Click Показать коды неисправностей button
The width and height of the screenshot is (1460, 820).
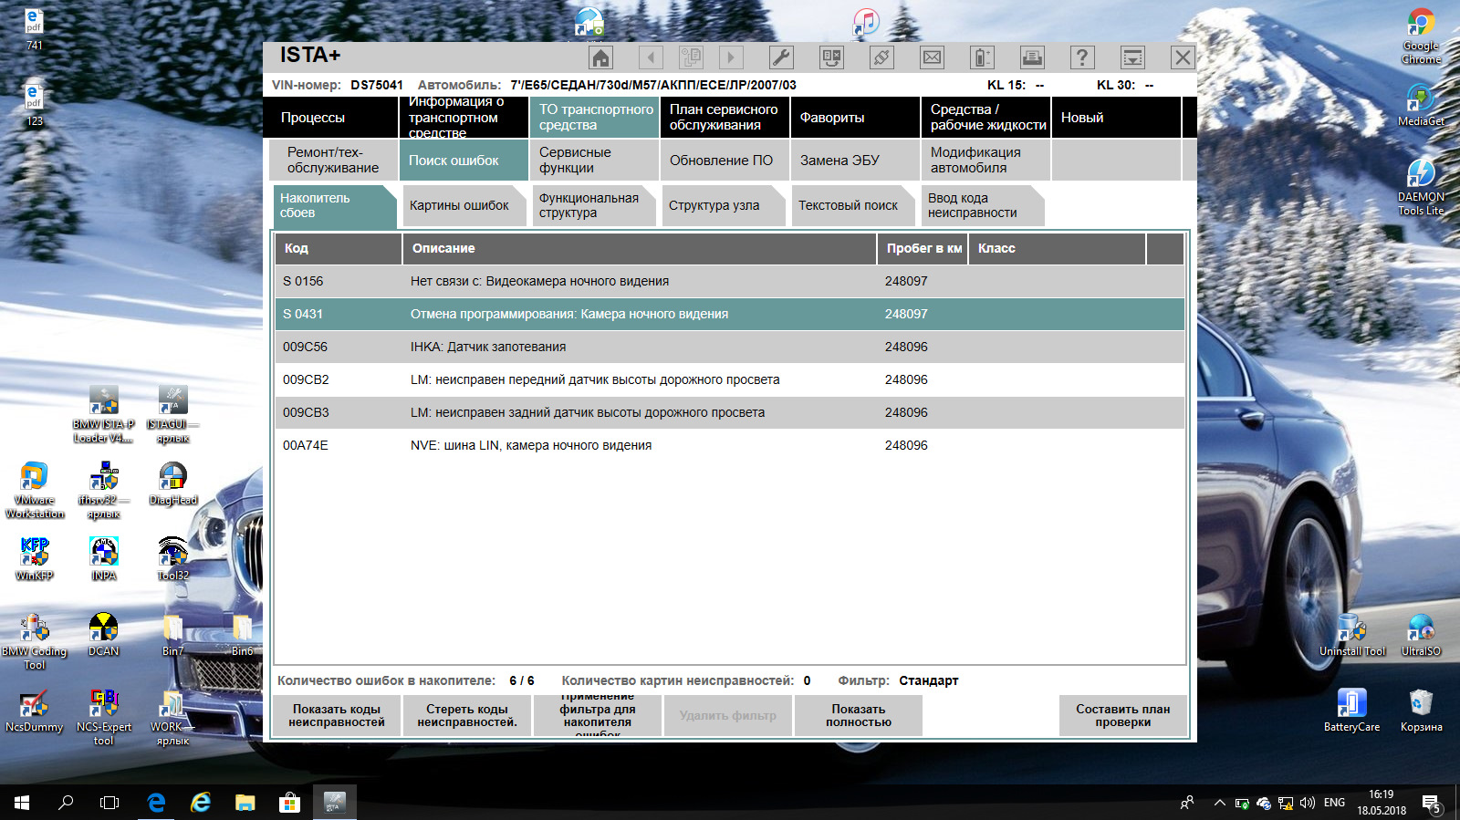(337, 716)
